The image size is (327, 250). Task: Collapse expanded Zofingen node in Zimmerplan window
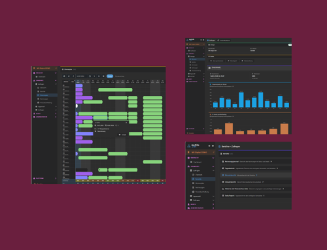(x=56, y=84)
